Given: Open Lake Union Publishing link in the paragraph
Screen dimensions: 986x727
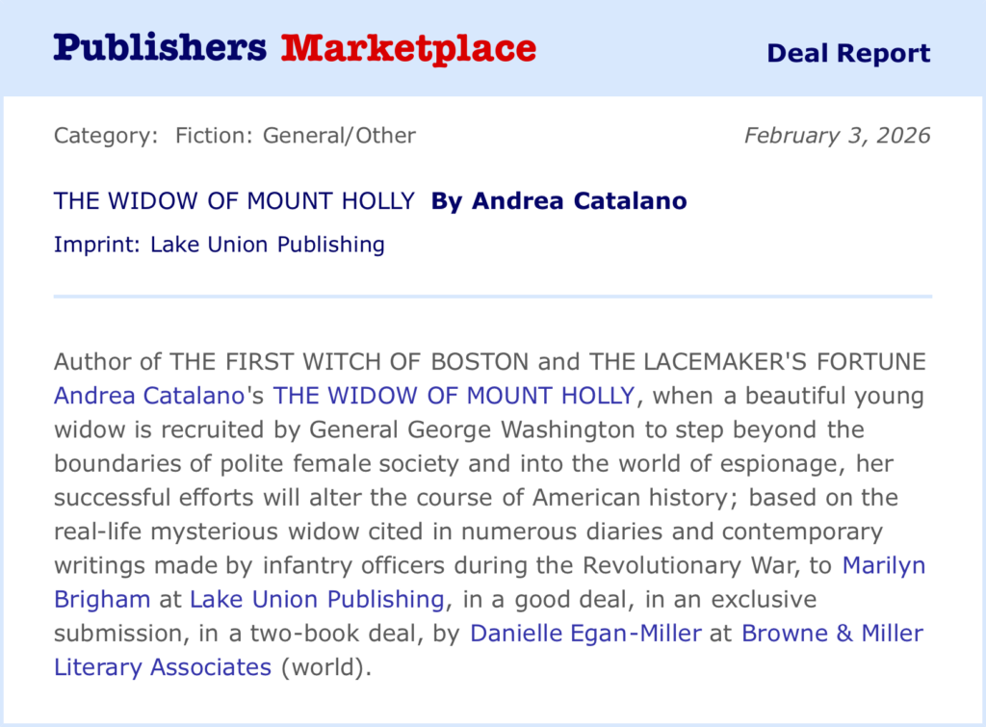Looking at the screenshot, I should pyautogui.click(x=317, y=599).
